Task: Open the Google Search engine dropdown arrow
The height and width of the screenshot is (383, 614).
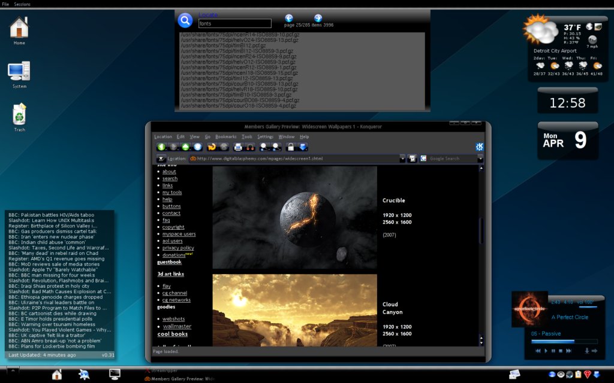Action: 480,158
